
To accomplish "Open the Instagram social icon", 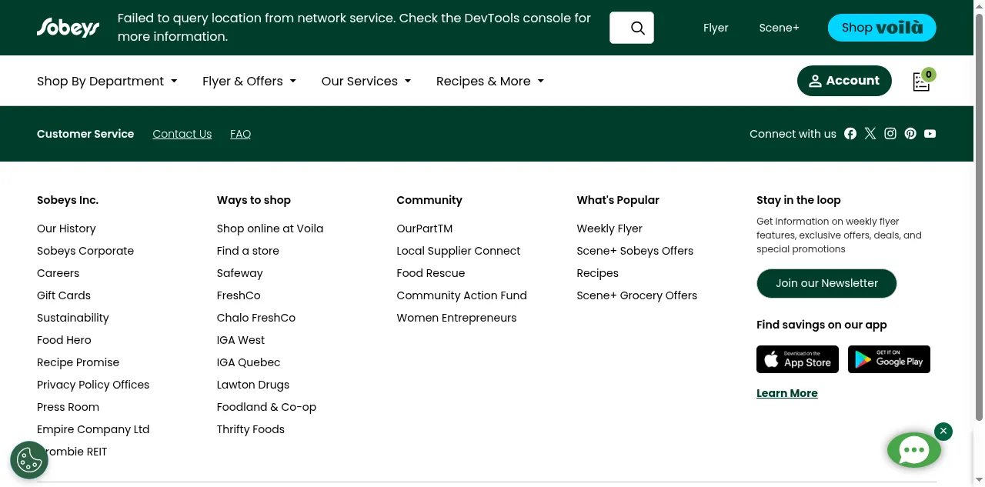I will [x=890, y=134].
